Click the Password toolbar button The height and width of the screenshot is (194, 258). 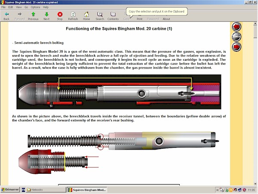tap(153, 19)
